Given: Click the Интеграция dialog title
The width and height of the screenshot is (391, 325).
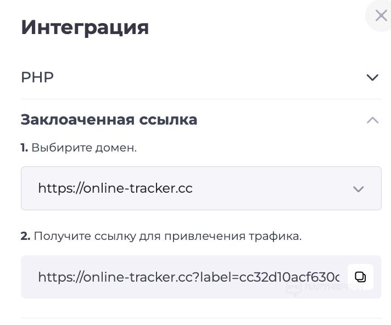Looking at the screenshot, I should coord(85,27).
